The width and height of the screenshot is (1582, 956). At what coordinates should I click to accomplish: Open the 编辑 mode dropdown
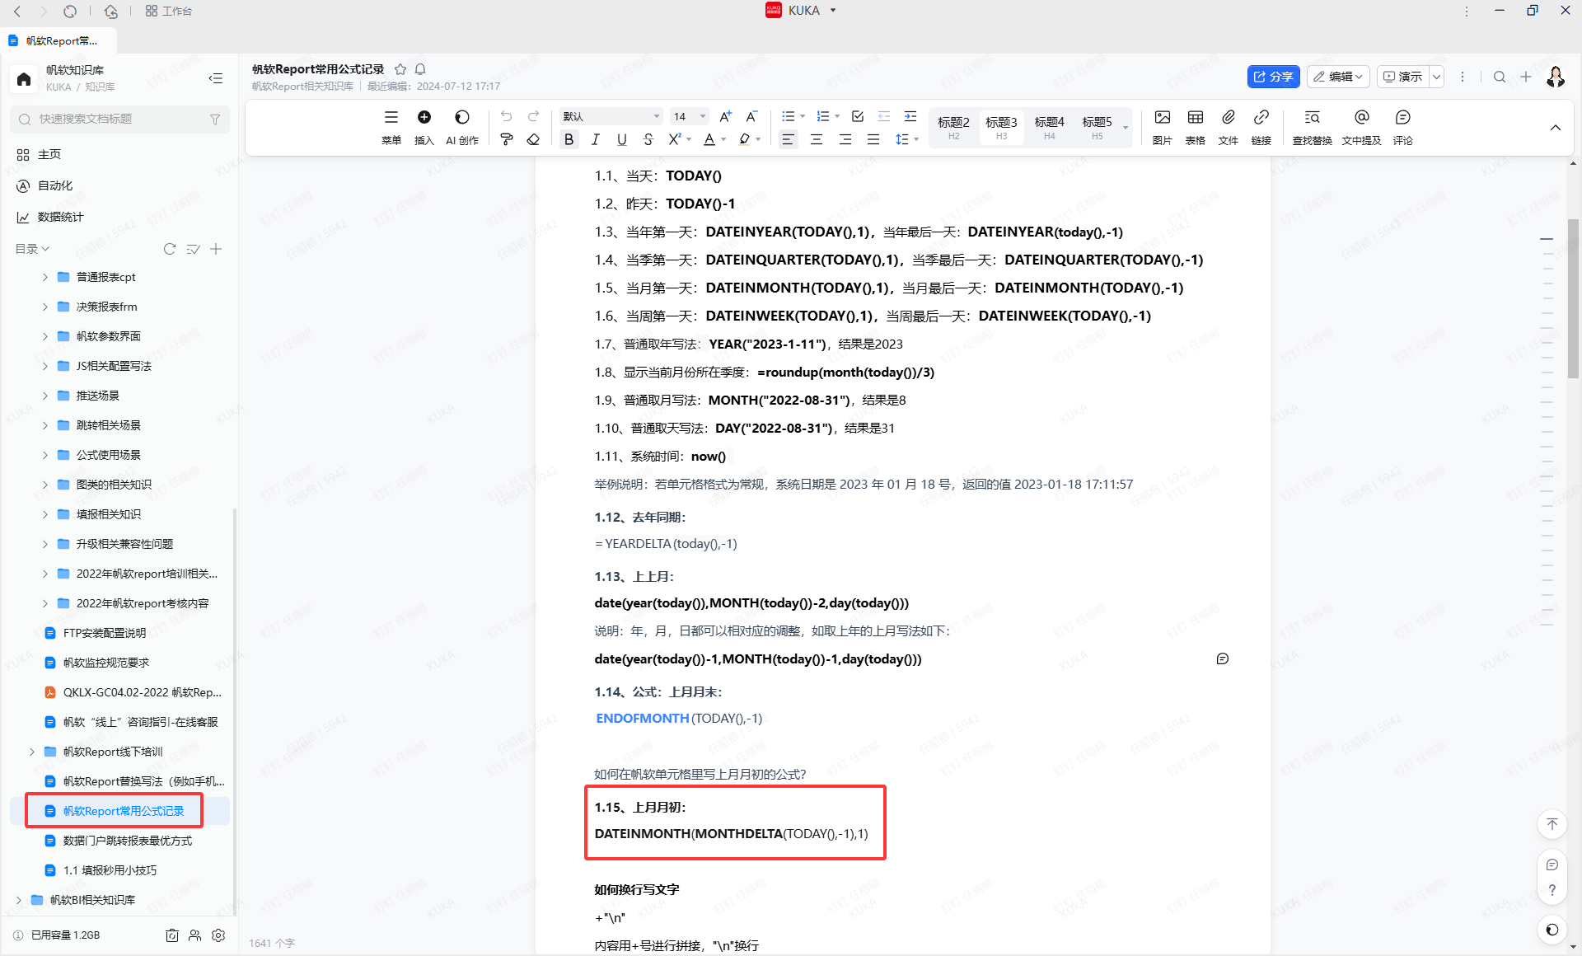[x=1339, y=77]
